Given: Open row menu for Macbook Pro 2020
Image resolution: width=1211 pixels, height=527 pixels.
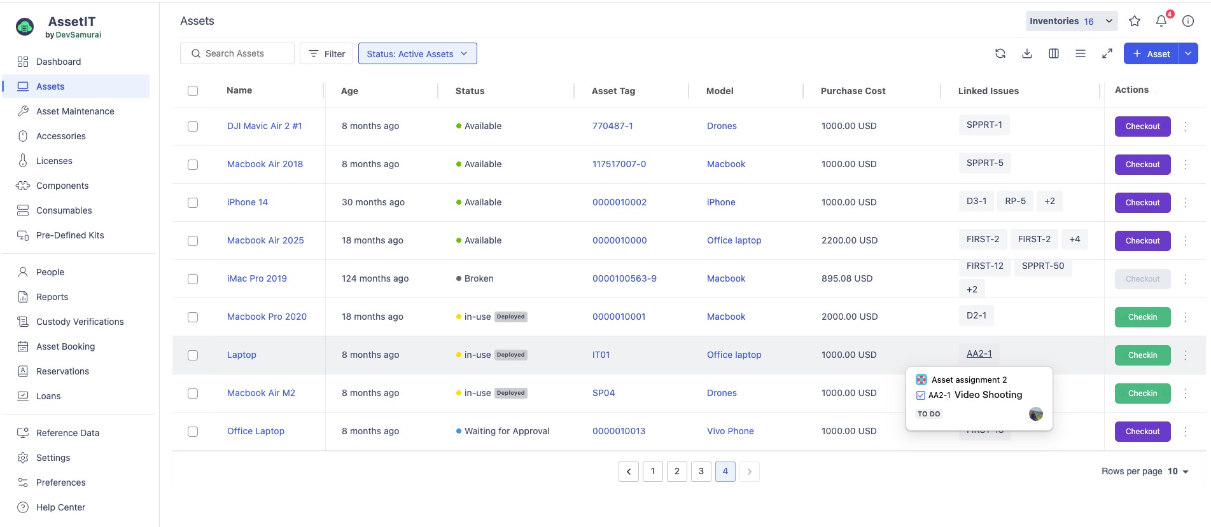Looking at the screenshot, I should (x=1186, y=317).
